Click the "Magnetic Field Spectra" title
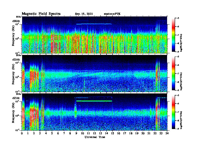The width and height of the screenshot is (199, 153). click(41, 14)
